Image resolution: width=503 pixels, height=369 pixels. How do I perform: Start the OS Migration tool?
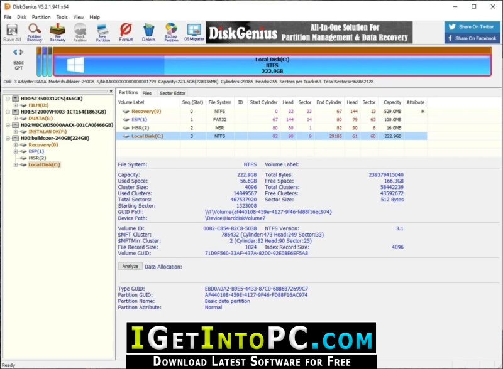(x=194, y=33)
